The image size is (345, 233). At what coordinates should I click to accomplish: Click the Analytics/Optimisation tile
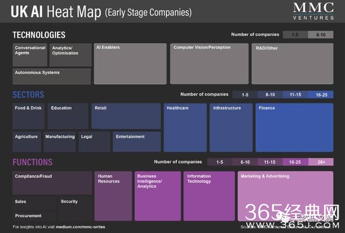point(70,55)
